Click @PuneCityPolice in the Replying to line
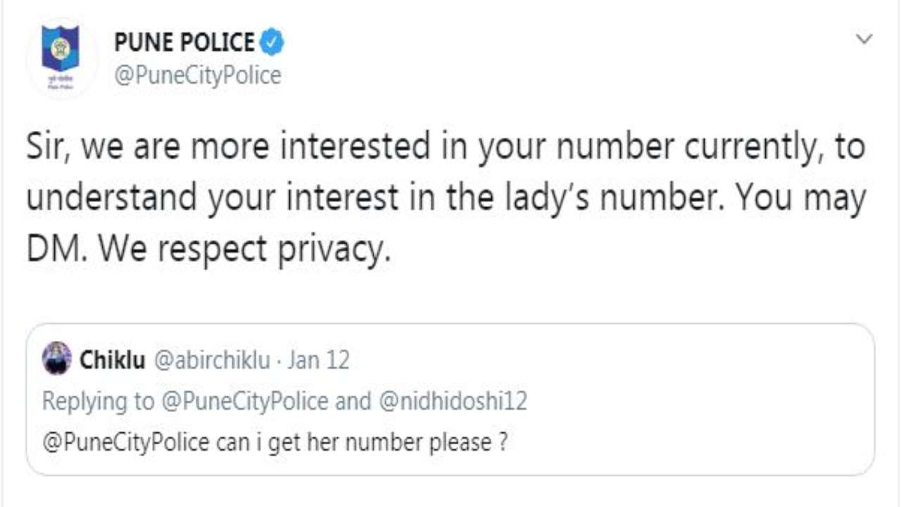The image size is (901, 507). (x=244, y=401)
